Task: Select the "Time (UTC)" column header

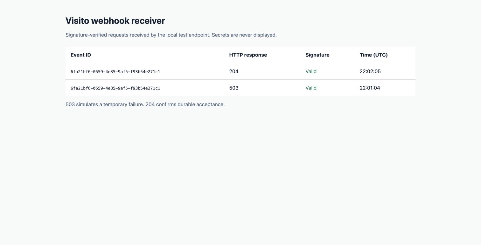Action: tap(374, 55)
